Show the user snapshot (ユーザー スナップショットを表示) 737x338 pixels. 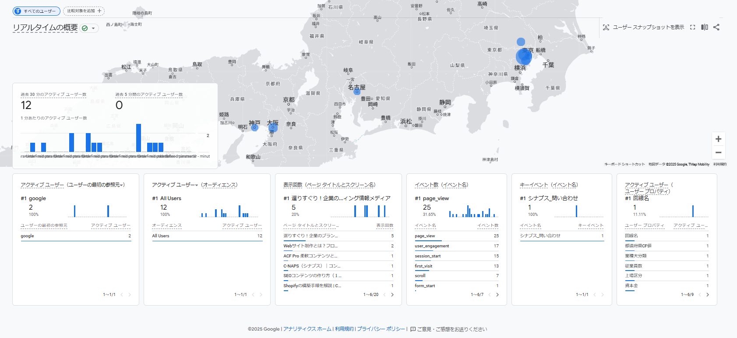643,27
